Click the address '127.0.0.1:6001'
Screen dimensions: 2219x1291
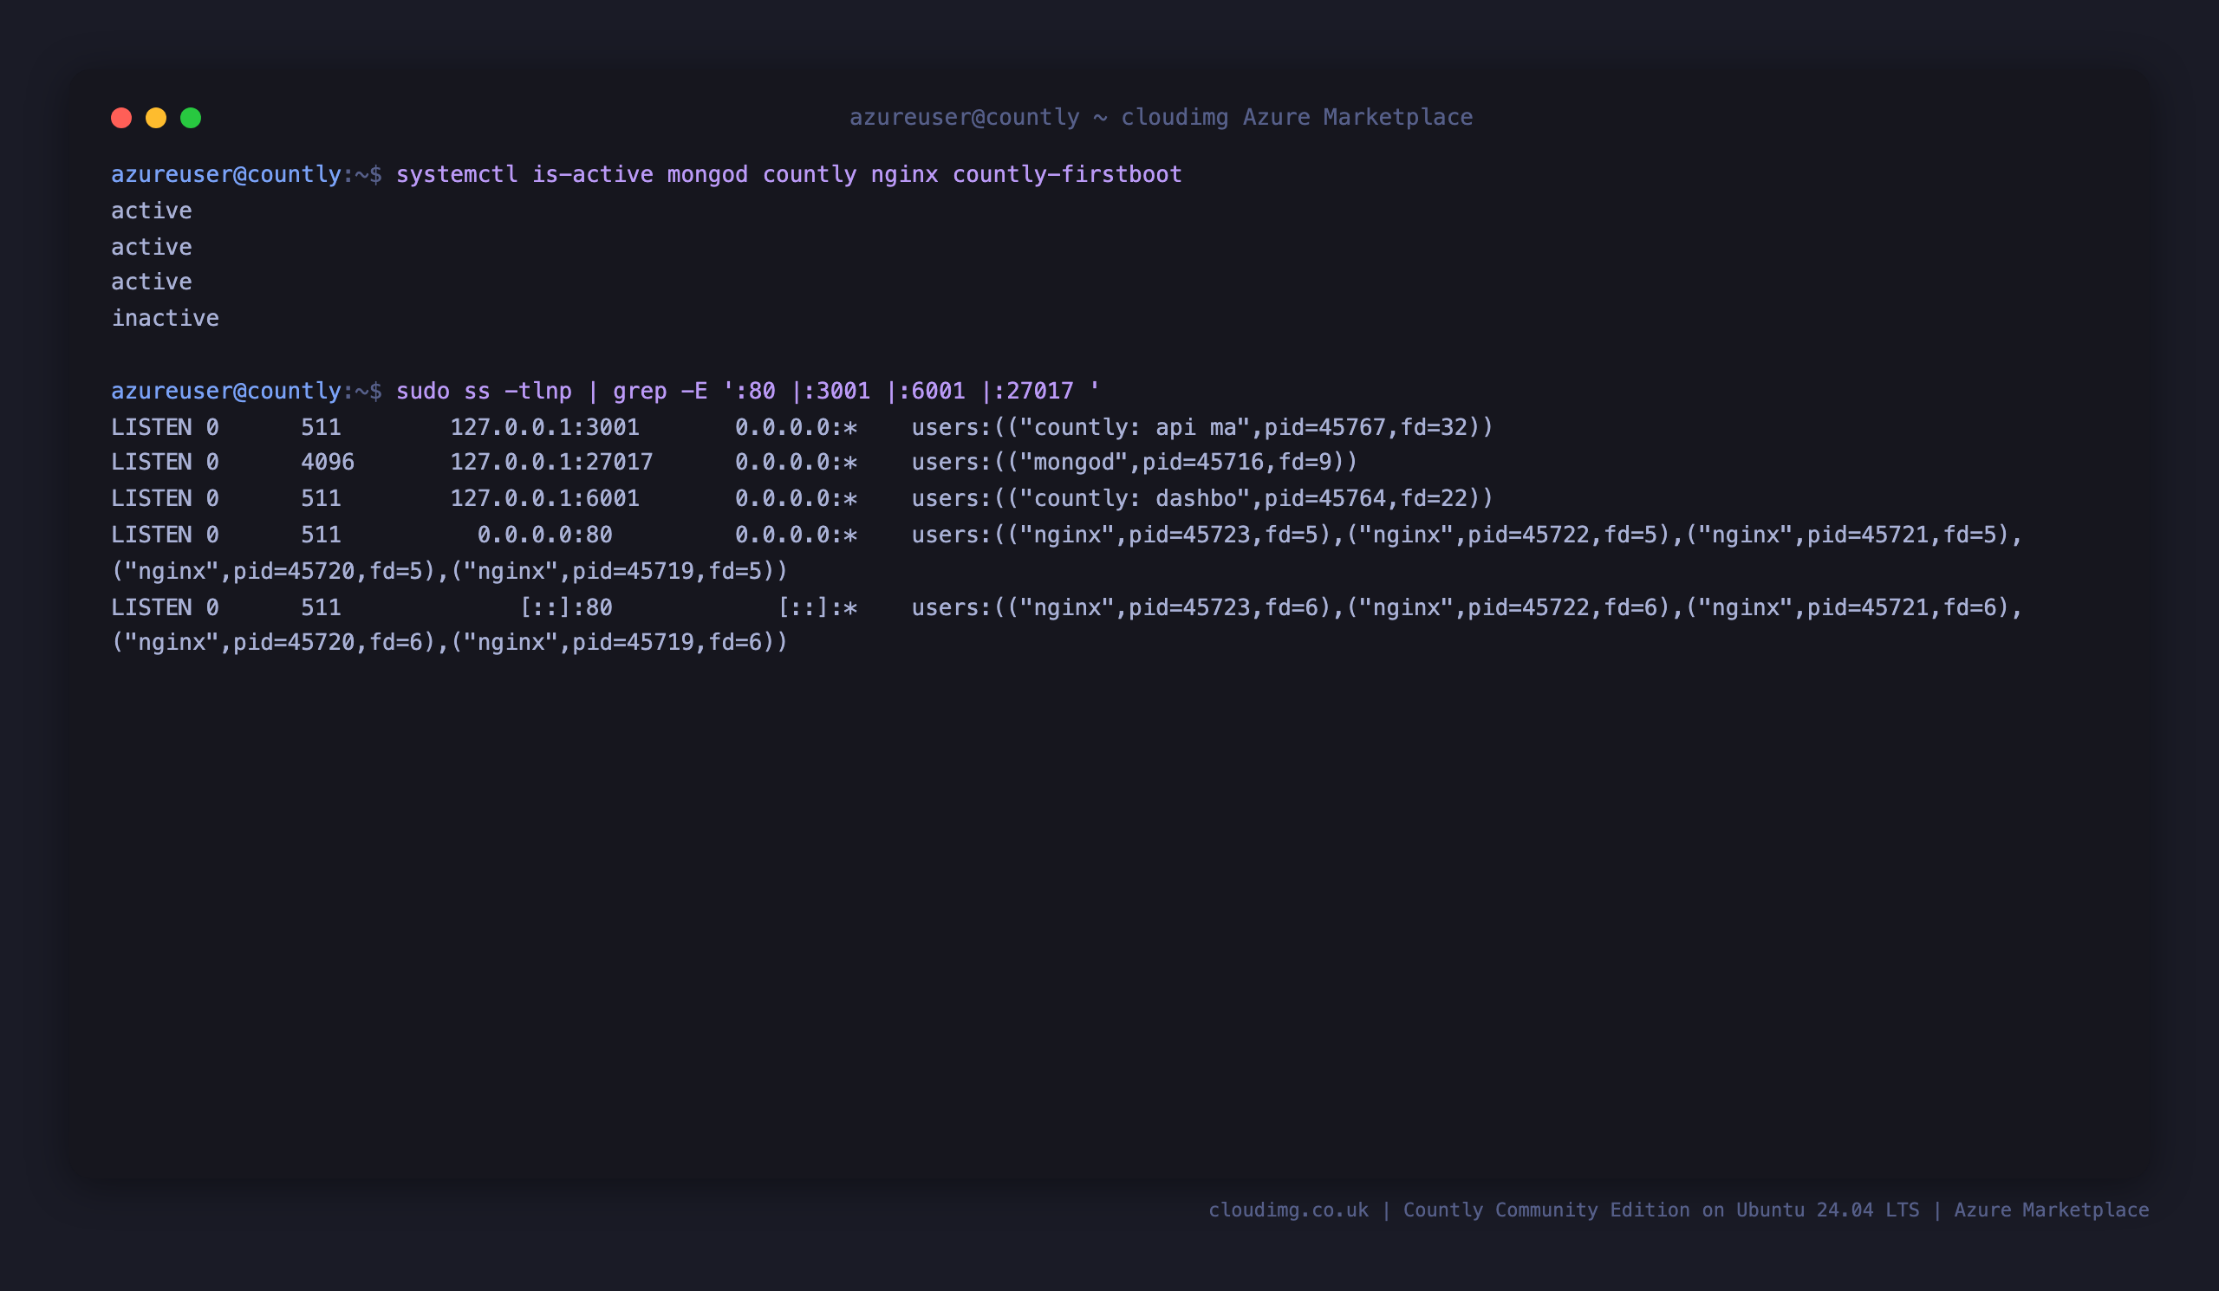pyautogui.click(x=545, y=498)
